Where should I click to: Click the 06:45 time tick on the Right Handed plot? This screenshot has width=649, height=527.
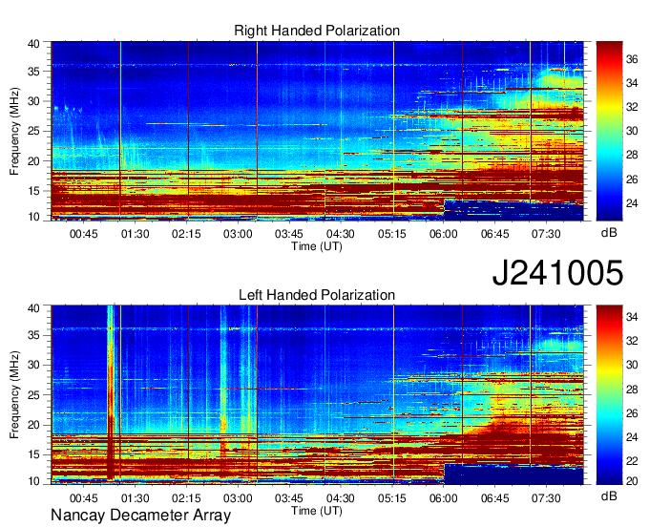[x=495, y=234]
